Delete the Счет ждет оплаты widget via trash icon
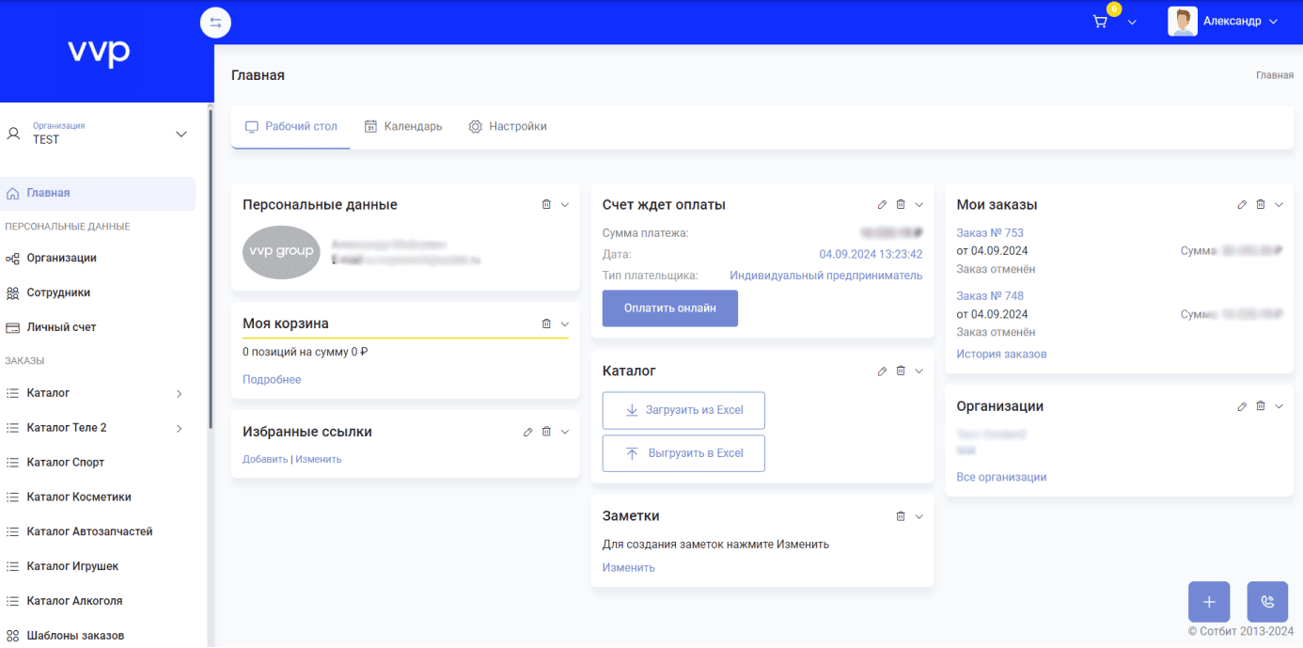This screenshot has height=648, width=1303. coord(901,204)
